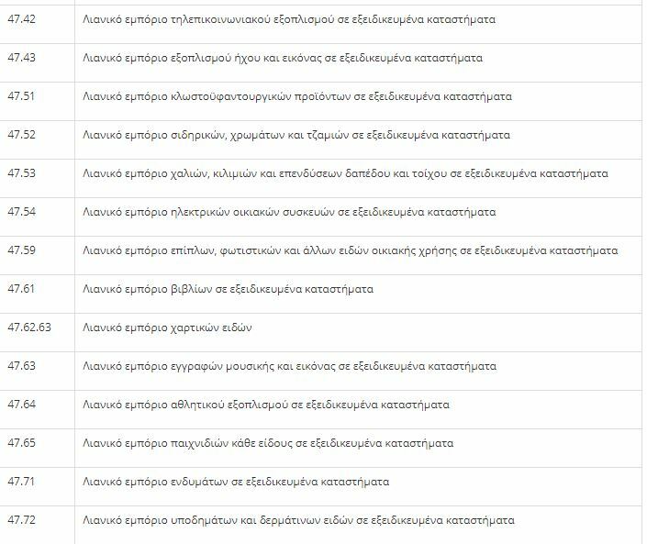Select code cell 47.64
The height and width of the screenshot is (544, 647).
tap(21, 405)
